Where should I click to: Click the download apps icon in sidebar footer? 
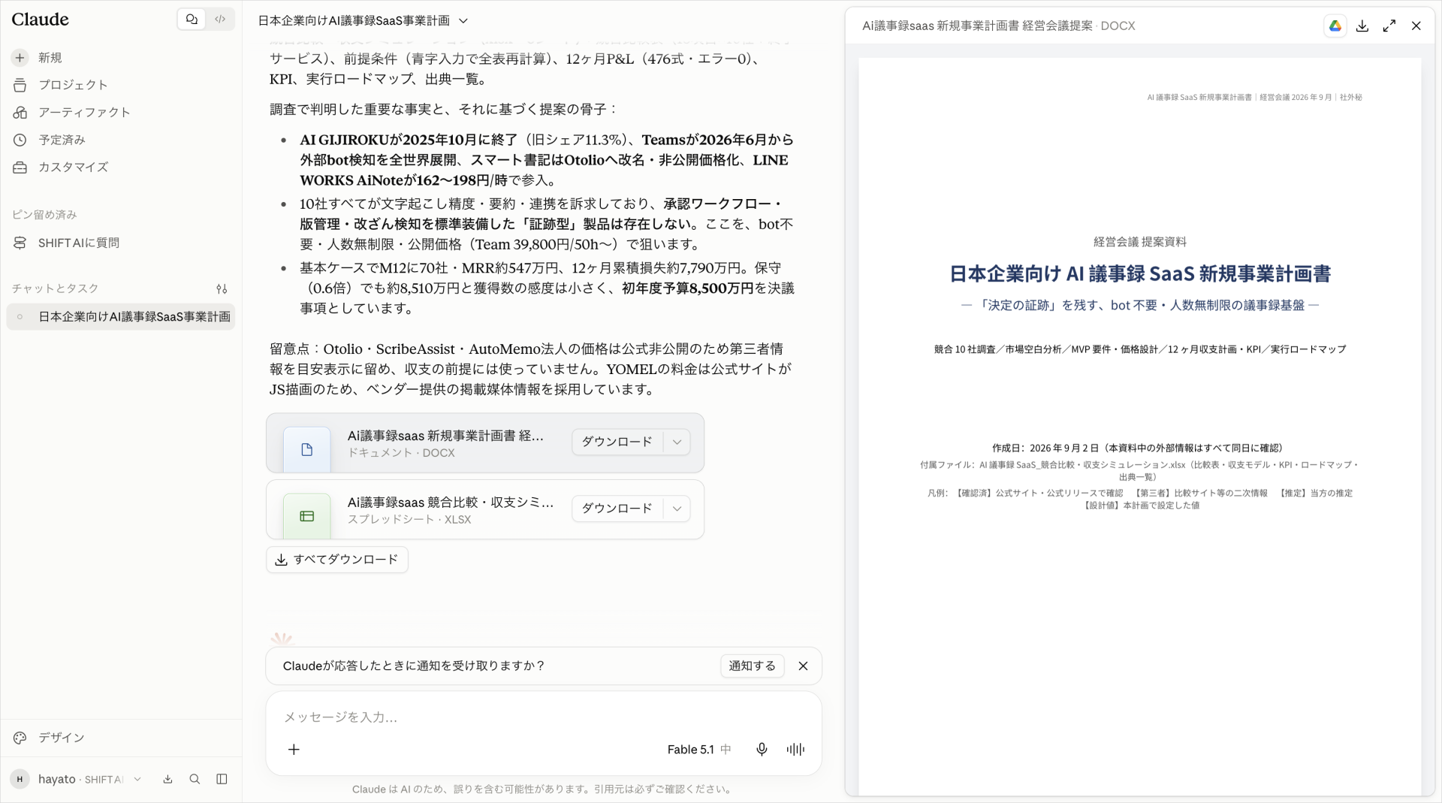[x=167, y=780]
